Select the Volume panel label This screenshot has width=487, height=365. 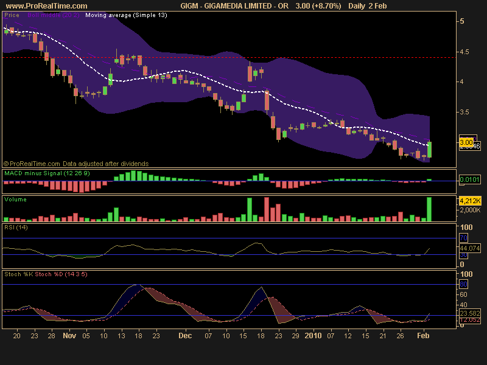pyautogui.click(x=15, y=200)
